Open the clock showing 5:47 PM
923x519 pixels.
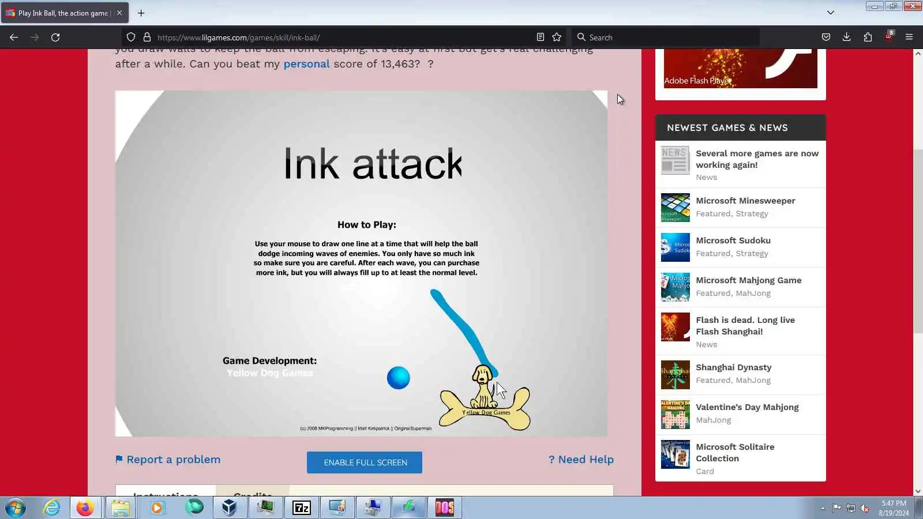894,508
